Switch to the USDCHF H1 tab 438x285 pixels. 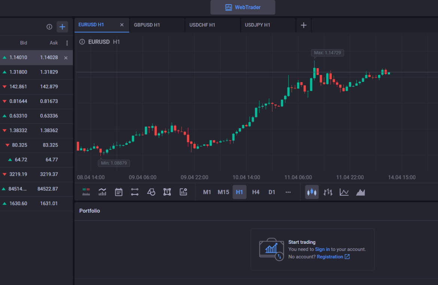[213, 25]
